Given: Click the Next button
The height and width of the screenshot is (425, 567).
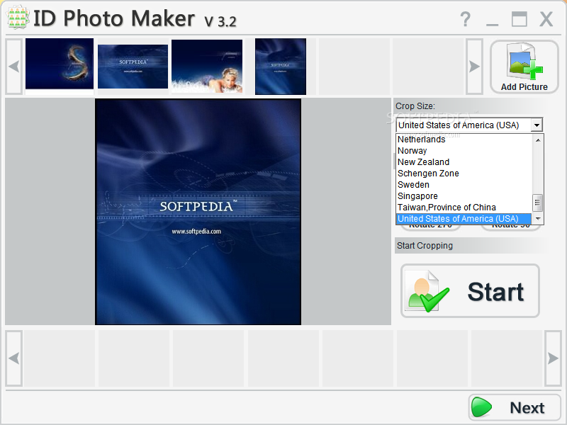Looking at the screenshot, I should (515, 408).
